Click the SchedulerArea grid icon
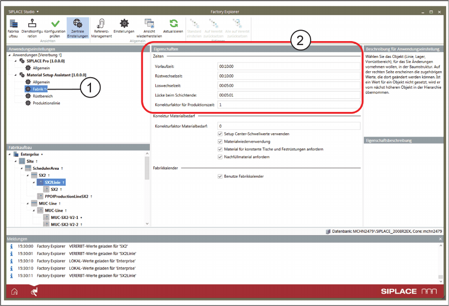The image size is (449, 306). 28,168
